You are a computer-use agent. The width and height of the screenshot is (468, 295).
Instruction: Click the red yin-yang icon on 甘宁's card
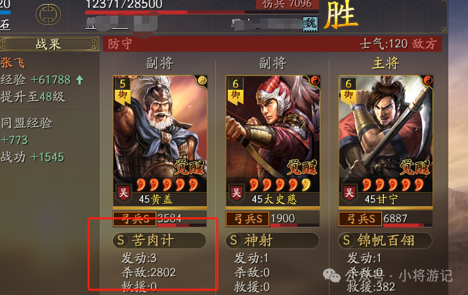click(x=428, y=81)
